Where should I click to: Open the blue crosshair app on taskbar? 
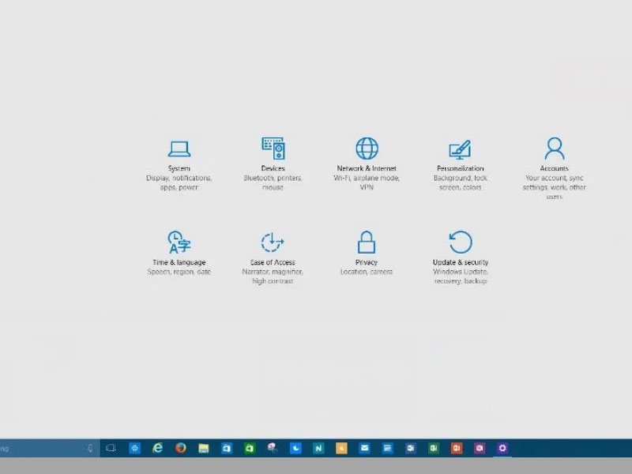tap(134, 448)
